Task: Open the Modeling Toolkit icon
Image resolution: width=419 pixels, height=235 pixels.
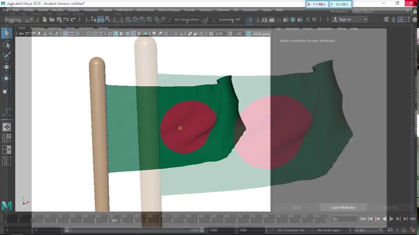Action: (386, 20)
